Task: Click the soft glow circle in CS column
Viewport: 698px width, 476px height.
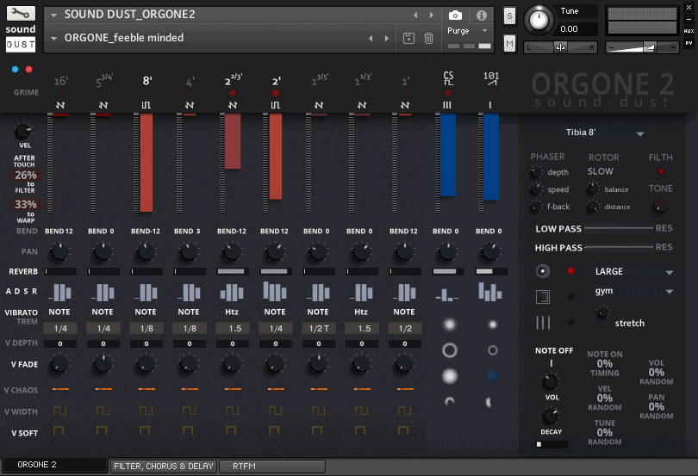Action: [450, 376]
